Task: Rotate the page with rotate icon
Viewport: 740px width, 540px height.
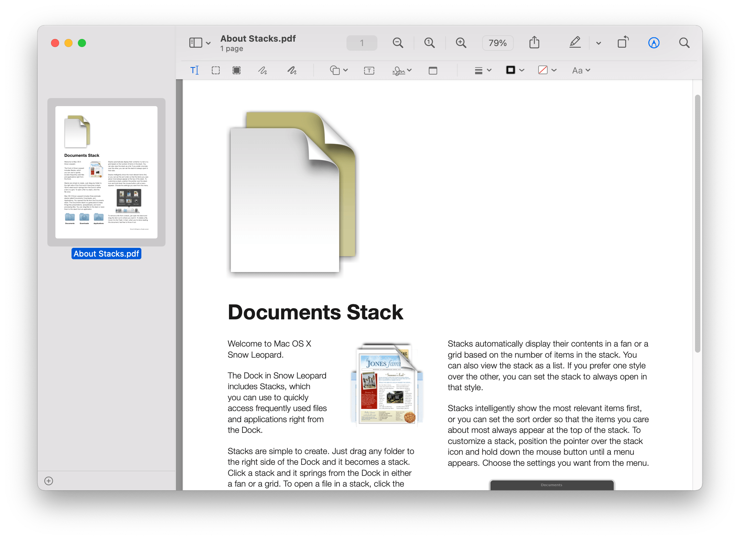Action: pos(623,43)
